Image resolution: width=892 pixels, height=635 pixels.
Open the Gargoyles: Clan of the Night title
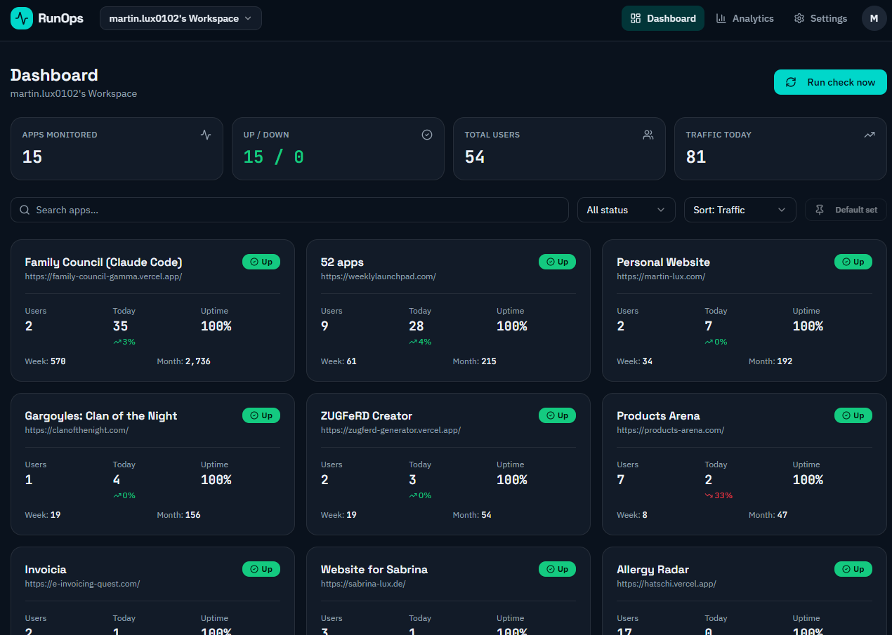100,415
